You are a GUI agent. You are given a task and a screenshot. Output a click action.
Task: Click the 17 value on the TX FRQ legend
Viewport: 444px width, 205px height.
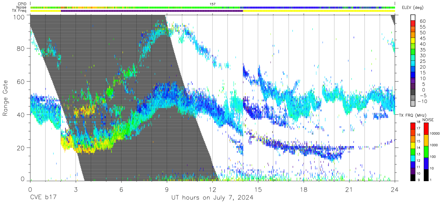coord(418,128)
